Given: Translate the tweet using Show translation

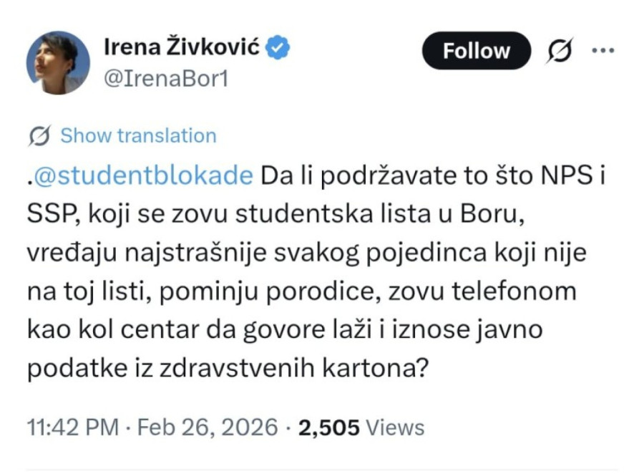Looking at the screenshot, I should [x=137, y=135].
